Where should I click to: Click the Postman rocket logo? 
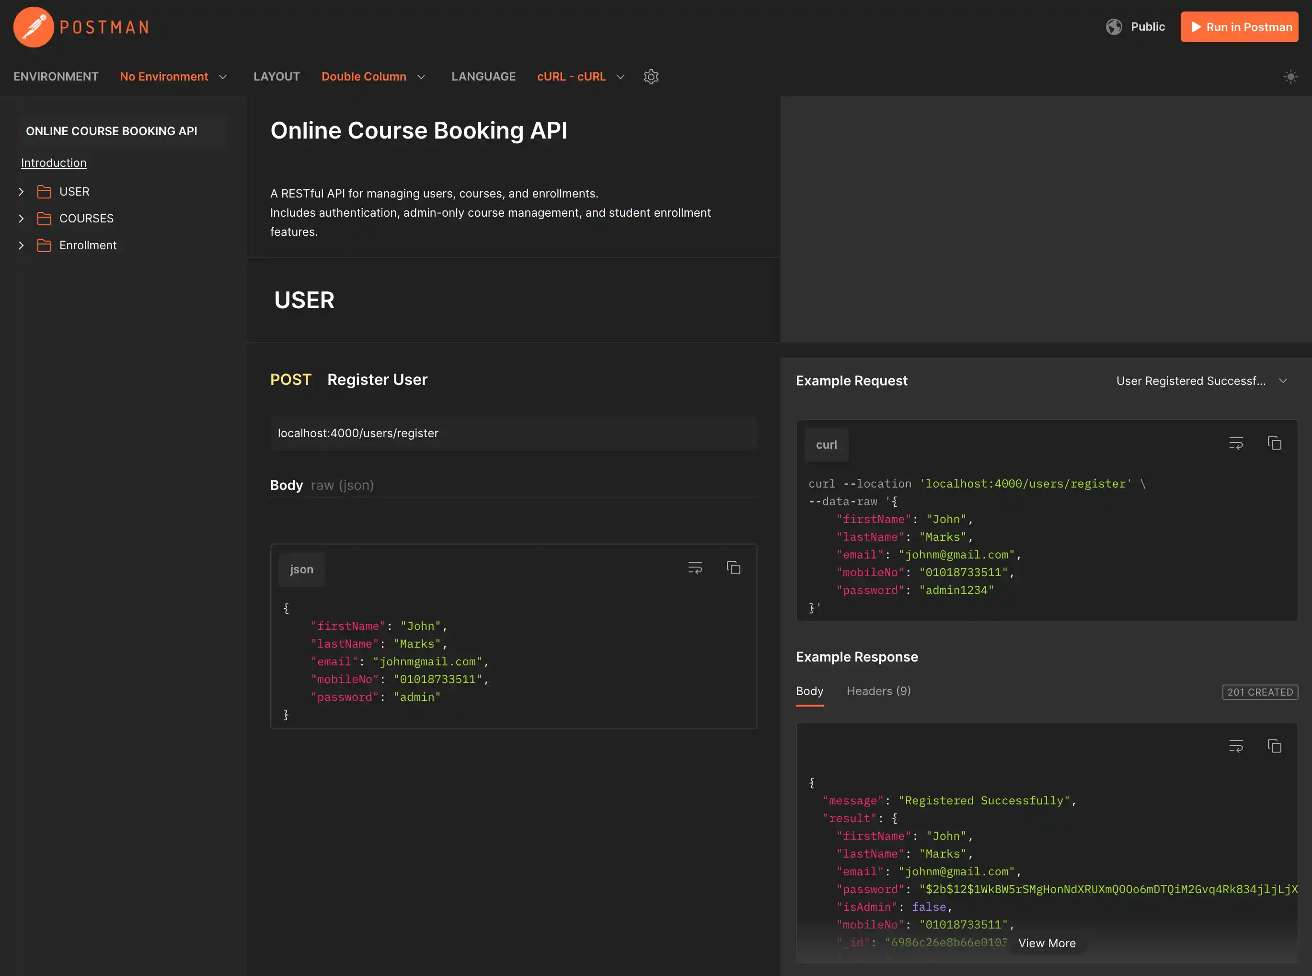34,26
